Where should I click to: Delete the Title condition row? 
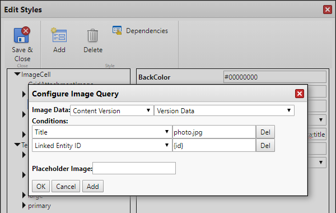tap(265, 132)
